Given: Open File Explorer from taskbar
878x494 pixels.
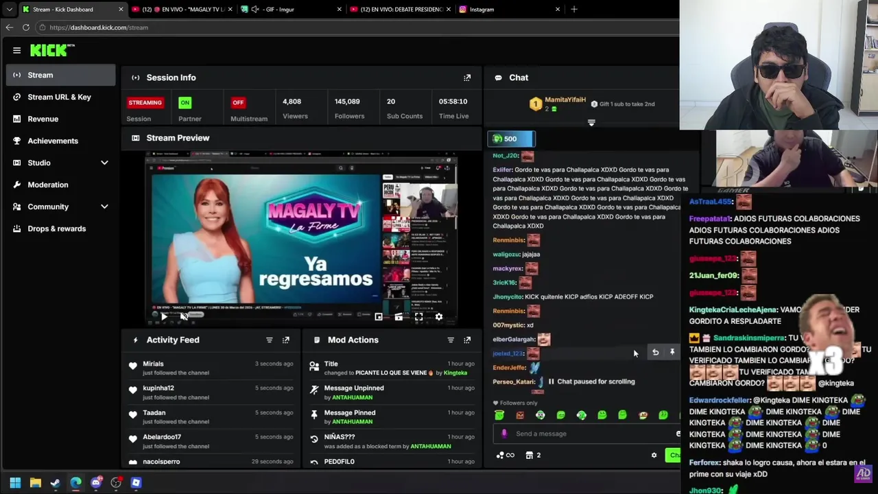Looking at the screenshot, I should point(36,483).
